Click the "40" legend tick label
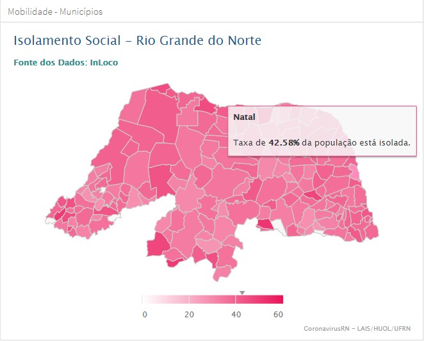This screenshot has width=424, height=341. pyautogui.click(x=236, y=314)
